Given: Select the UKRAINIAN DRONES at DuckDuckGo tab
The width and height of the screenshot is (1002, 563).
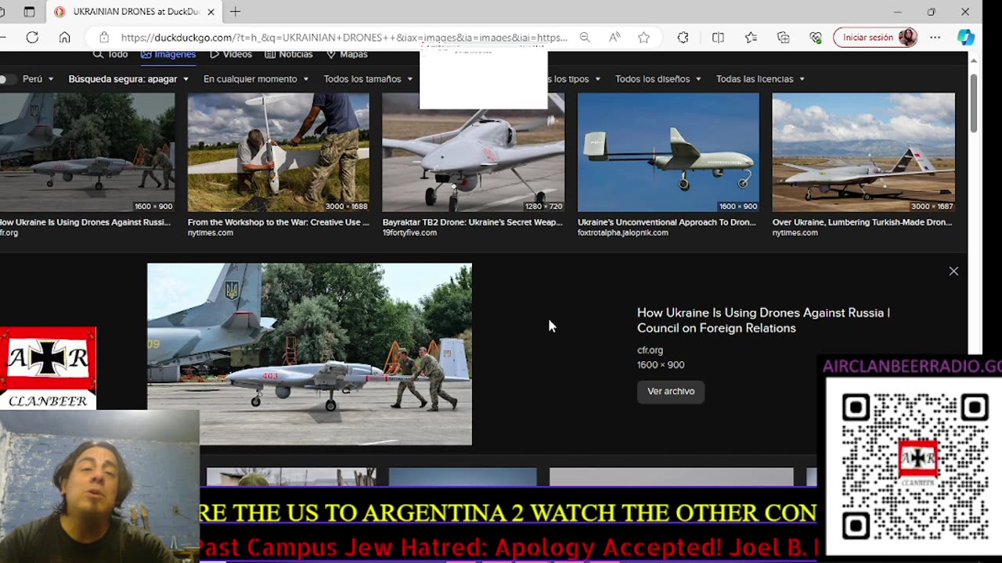Looking at the screenshot, I should pos(135,12).
